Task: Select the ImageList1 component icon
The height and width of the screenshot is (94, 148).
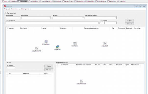Action: pos(57,47)
